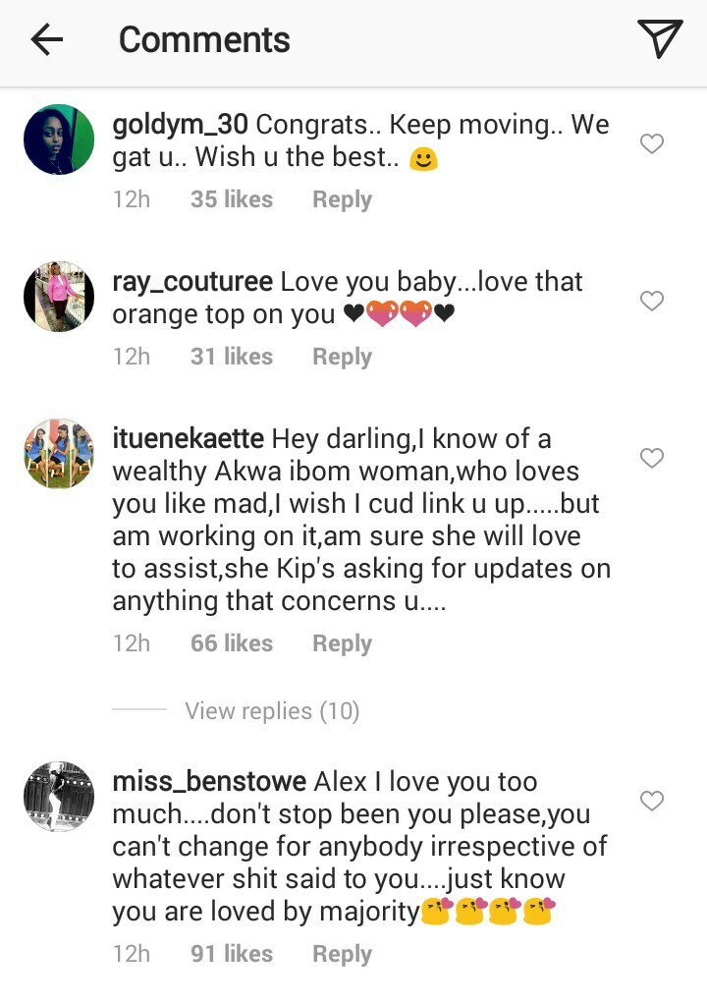View the 66 likes list
707x1002 pixels.
click(x=232, y=643)
